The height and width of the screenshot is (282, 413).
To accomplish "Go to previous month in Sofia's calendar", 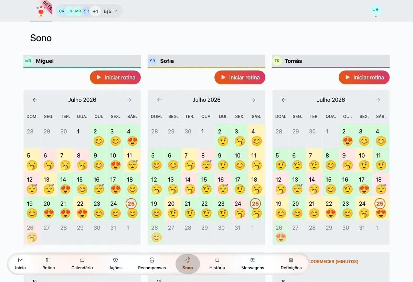I will click(x=159, y=100).
